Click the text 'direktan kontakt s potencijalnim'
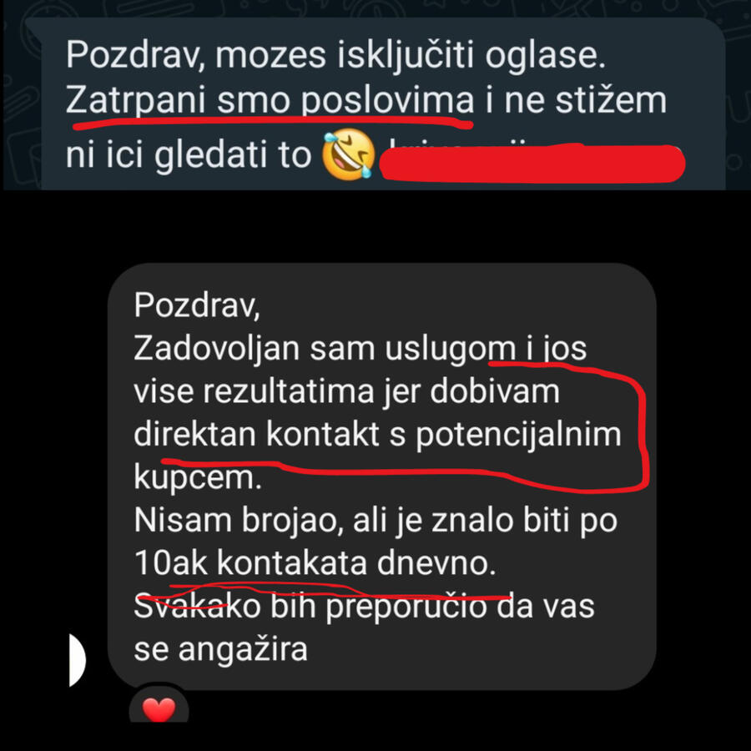751x751 pixels. [x=377, y=435]
